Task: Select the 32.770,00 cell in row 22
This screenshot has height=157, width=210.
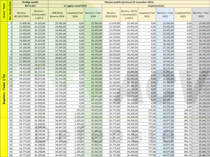Action: (x=111, y=100)
